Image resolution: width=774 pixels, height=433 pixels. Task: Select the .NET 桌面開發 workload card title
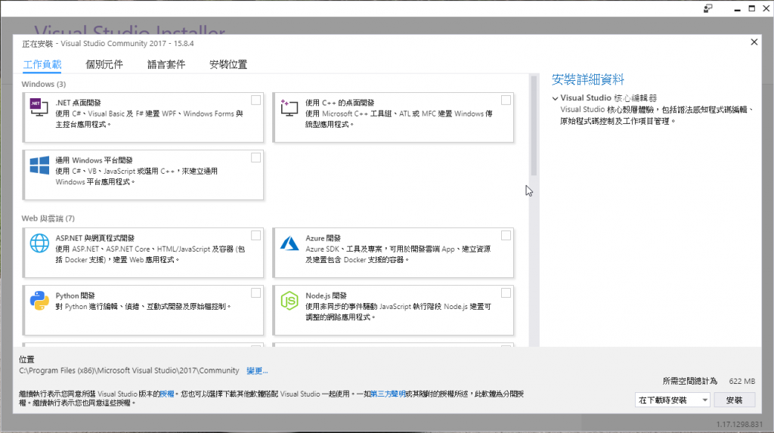click(x=78, y=103)
